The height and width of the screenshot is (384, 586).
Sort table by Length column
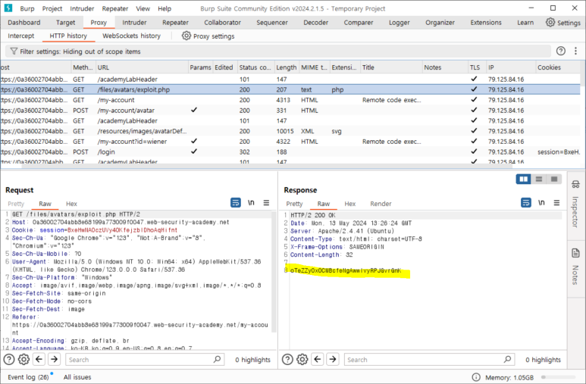(287, 67)
